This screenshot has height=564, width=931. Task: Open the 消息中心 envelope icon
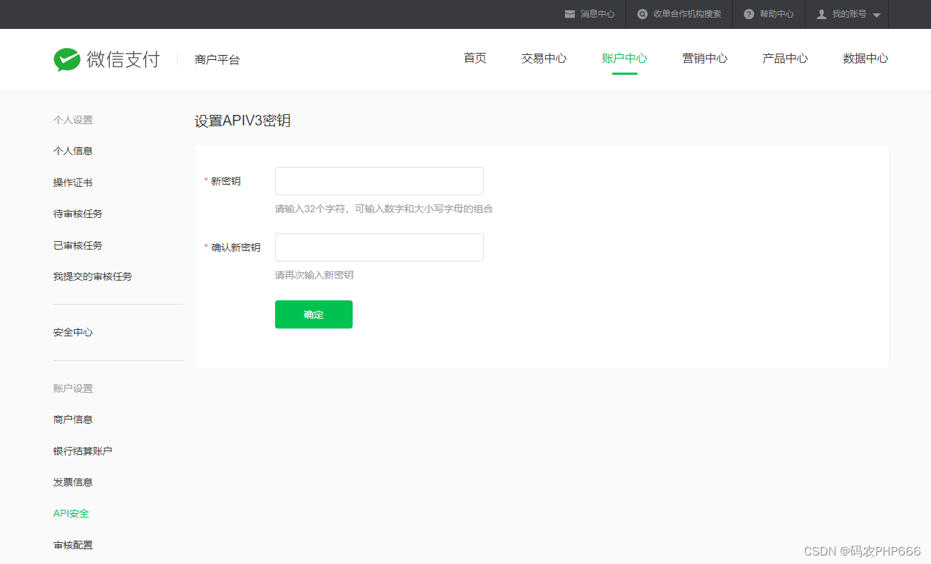pos(569,13)
